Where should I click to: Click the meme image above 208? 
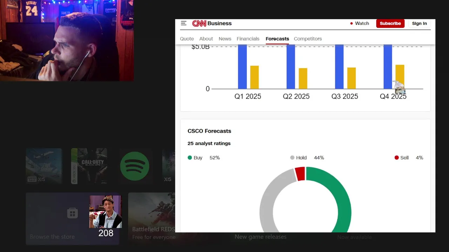(x=106, y=212)
